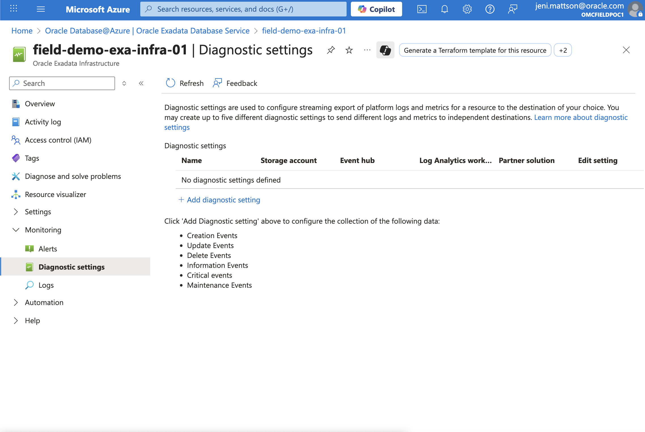Refresh the diagnostic settings list
Viewport: 645px width, 432px height.
point(184,83)
